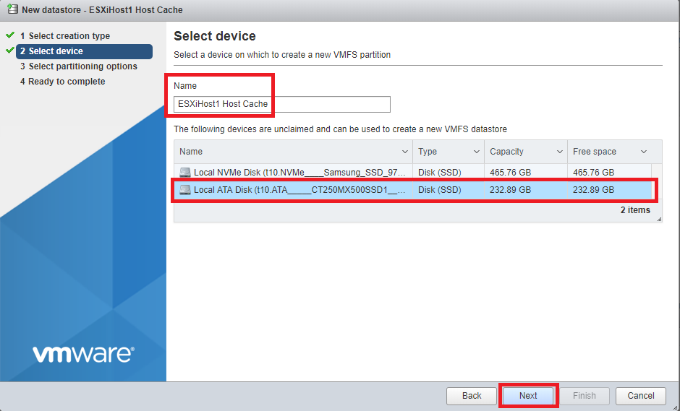The width and height of the screenshot is (680, 411).
Task: Click the checkmark beside Select creation type
Action: 10,35
